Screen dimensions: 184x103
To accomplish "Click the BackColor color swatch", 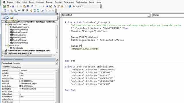I will click(x=20, y=81).
